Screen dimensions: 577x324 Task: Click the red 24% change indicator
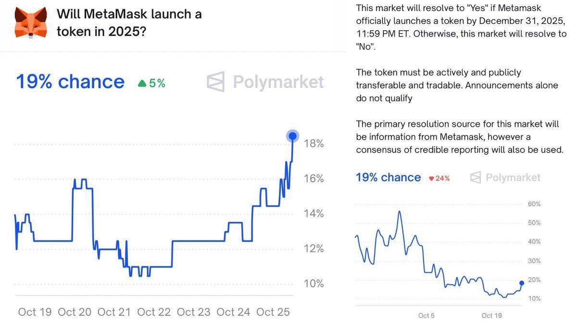pos(442,179)
